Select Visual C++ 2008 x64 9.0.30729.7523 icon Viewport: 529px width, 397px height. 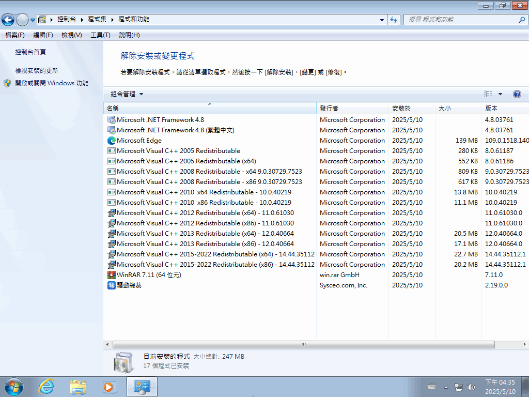[x=112, y=172]
